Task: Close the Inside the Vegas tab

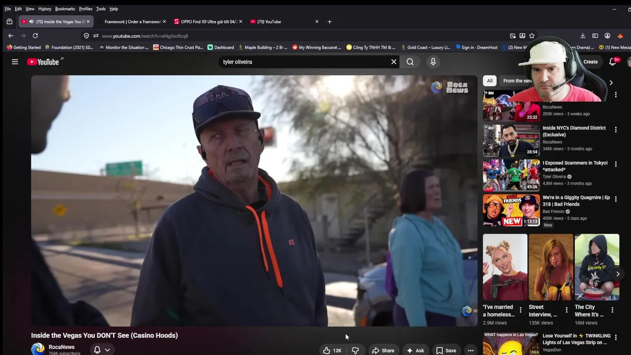Action: tap(88, 22)
